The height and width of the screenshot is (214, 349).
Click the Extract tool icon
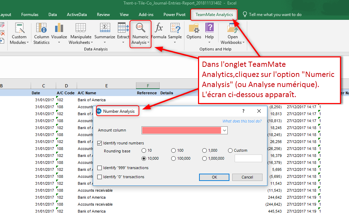pos(123,28)
